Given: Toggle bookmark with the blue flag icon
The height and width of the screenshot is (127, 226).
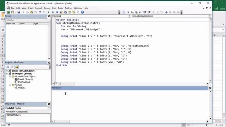Looking at the screenshot, I should click(166, 12).
